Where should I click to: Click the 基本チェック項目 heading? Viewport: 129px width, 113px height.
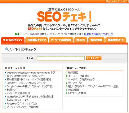15,68
